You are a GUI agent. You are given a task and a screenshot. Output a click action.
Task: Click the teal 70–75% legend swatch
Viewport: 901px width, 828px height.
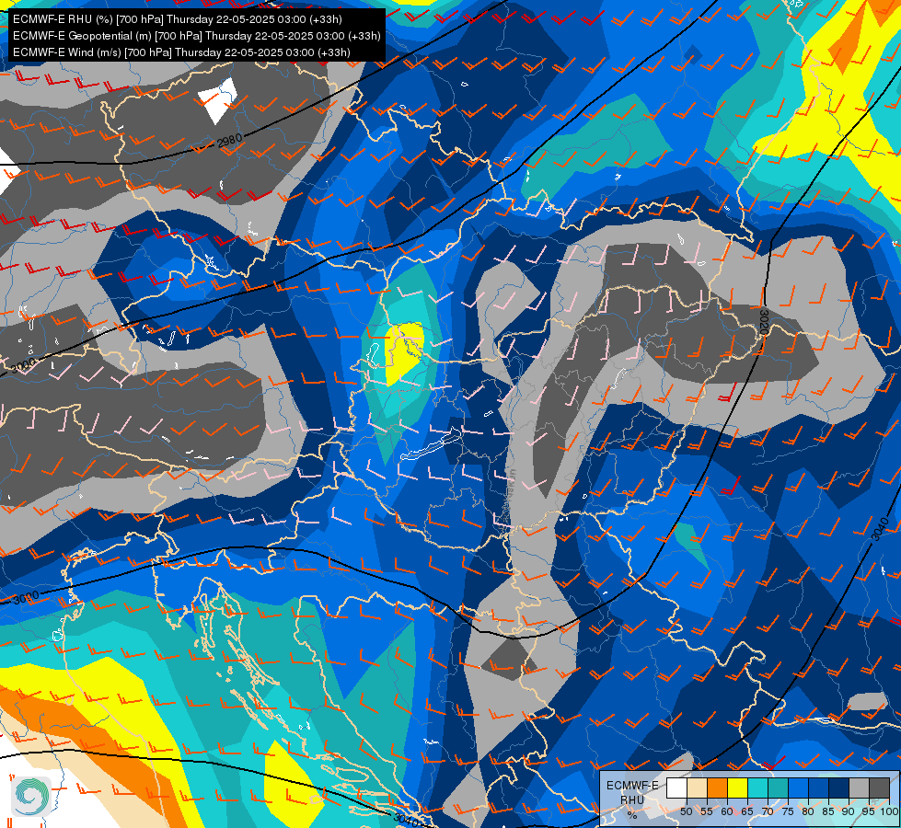778,788
